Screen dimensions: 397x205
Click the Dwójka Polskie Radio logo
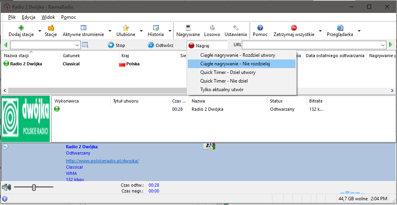(x=25, y=119)
